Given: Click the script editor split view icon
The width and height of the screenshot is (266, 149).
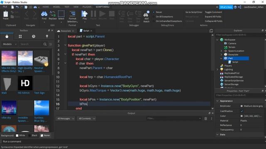Looking at the screenshot, I should pos(211,31).
